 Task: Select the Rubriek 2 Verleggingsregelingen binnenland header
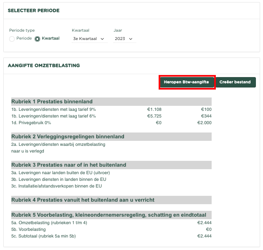68,137
